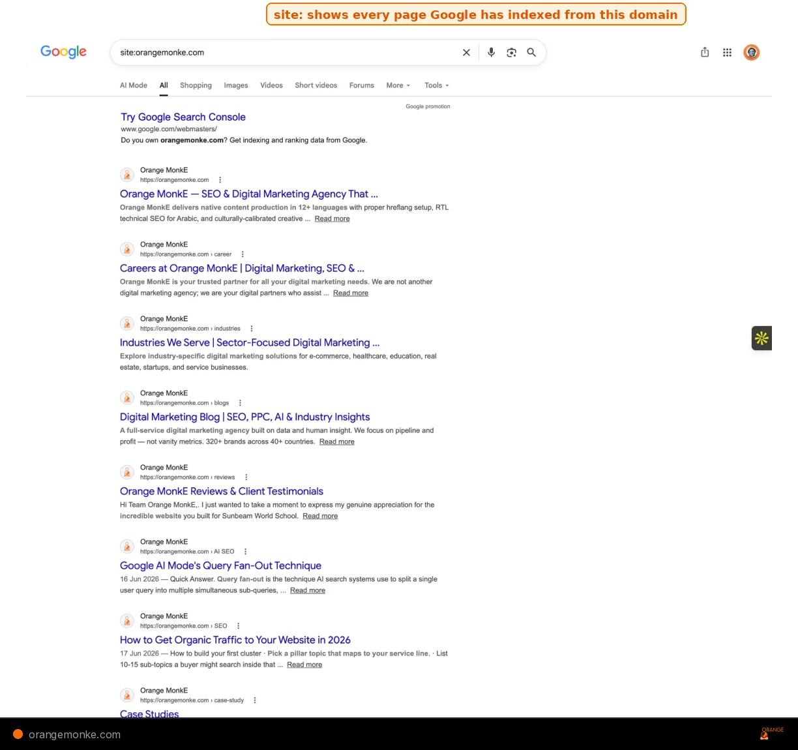Viewport: 798px width, 750px height.
Task: Open three-dot menu for career result
Action: click(243, 254)
